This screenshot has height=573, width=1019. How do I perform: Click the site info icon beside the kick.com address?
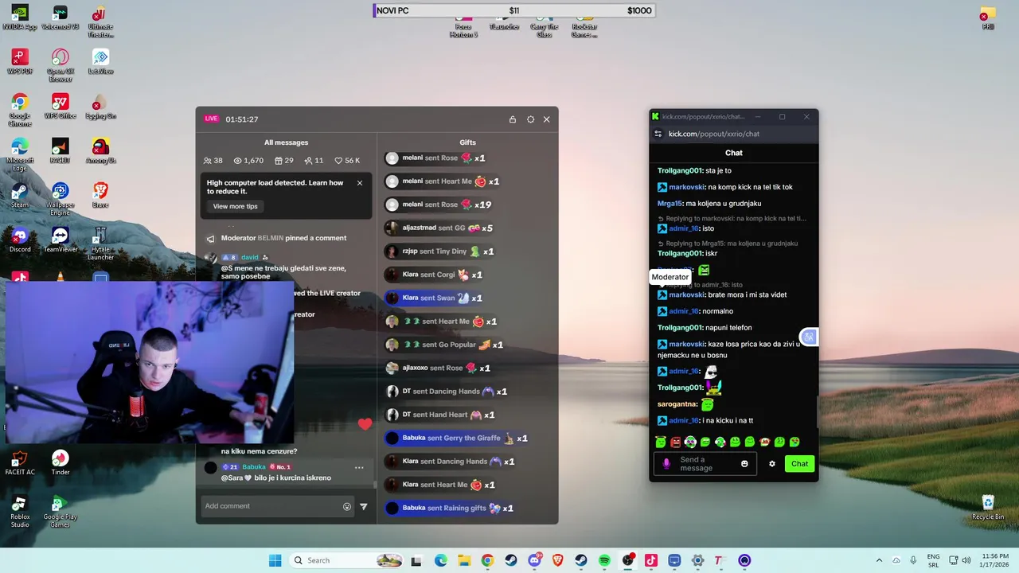tap(658, 134)
